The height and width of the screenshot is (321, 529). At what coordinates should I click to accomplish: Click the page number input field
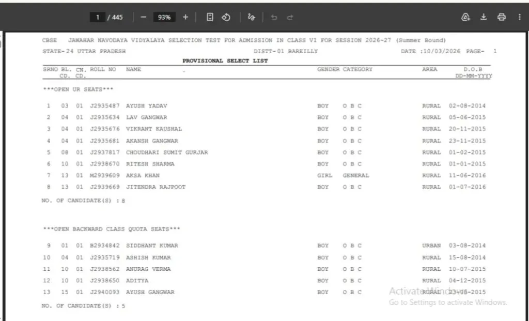pyautogui.click(x=97, y=17)
